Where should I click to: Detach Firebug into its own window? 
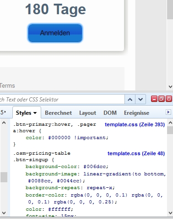tap(162, 99)
